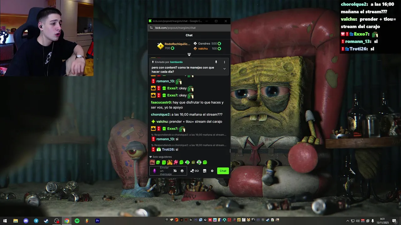Open bembardo's profile from pinned message
The height and width of the screenshot is (225, 401).
176,62
